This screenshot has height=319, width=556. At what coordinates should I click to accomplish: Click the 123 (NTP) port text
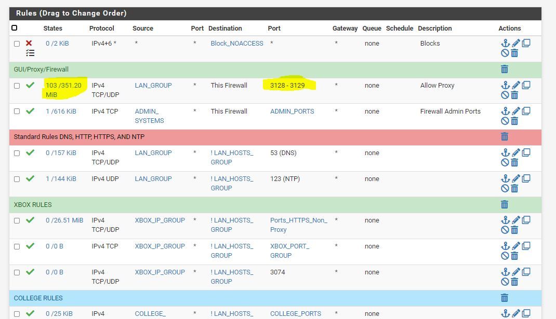click(285, 179)
